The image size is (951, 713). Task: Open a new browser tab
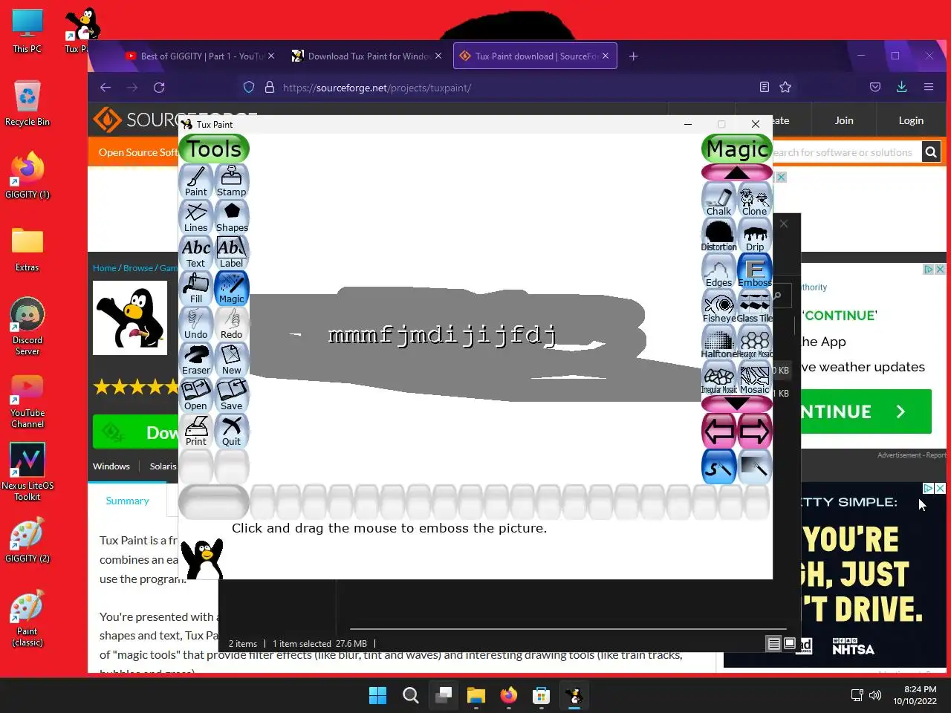coord(633,56)
